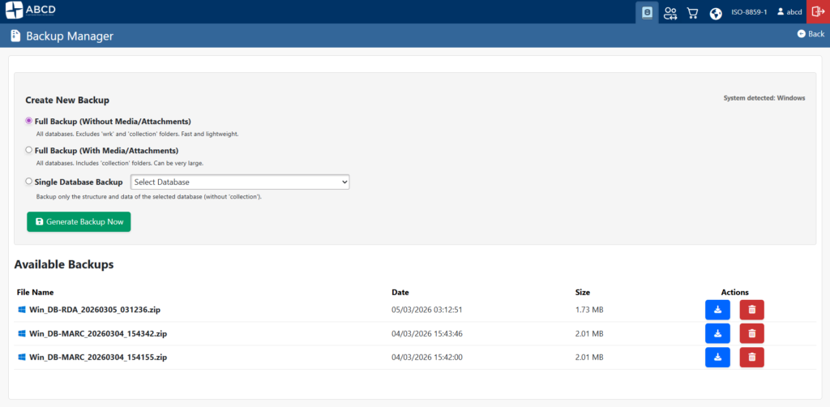
Task: Open the user circulation icon in header
Action: coord(670,12)
